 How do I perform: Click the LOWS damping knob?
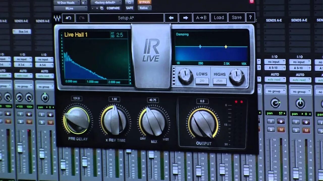pyautogui.click(x=185, y=77)
